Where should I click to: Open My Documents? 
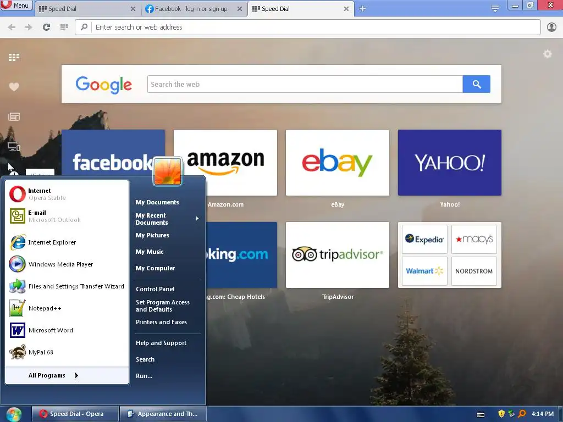coord(168,202)
